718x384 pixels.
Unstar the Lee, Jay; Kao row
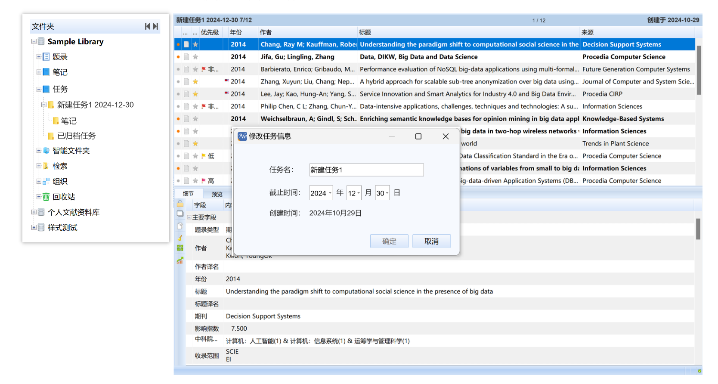pos(195,94)
